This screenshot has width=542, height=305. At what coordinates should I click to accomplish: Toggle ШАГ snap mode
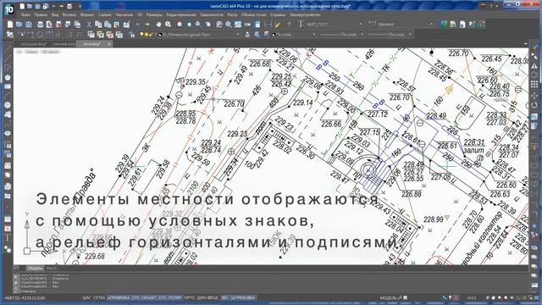click(x=86, y=297)
